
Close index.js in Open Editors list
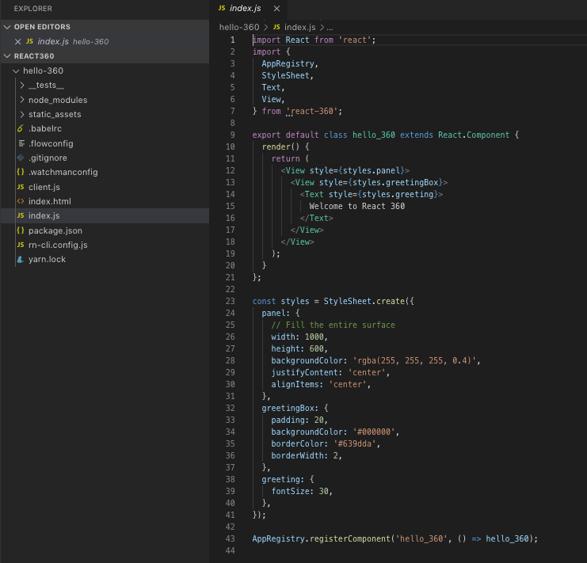[x=17, y=41]
